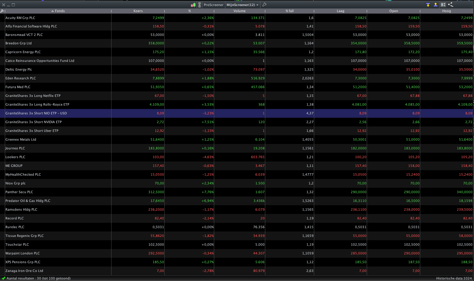The image size is (474, 281).
Task: Select Tissue Regenix Grp PLC row
Action: pyautogui.click(x=237, y=236)
